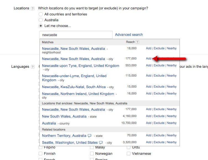Tick the Vietnamese language checkbox

pyautogui.click(x=128, y=153)
